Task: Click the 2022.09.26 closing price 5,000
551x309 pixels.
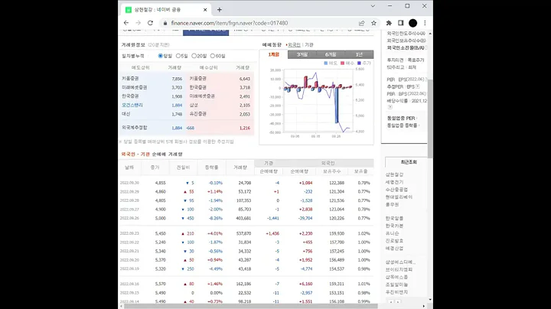Action: point(160,219)
